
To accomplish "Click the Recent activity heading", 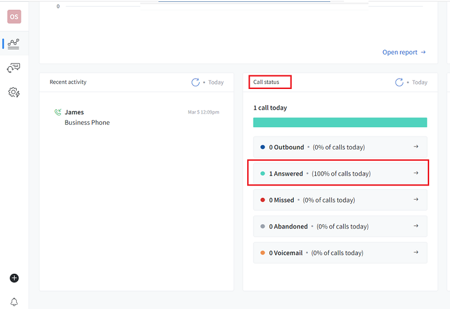I will [68, 82].
